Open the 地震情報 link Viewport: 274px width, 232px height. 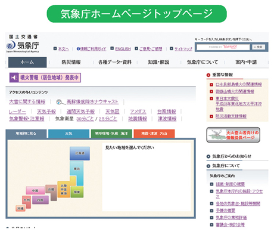[138, 119]
